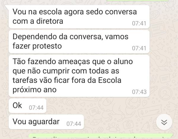Tap the 07:43 timestamp
The width and height of the screenshot is (178, 139).
[x=139, y=92]
